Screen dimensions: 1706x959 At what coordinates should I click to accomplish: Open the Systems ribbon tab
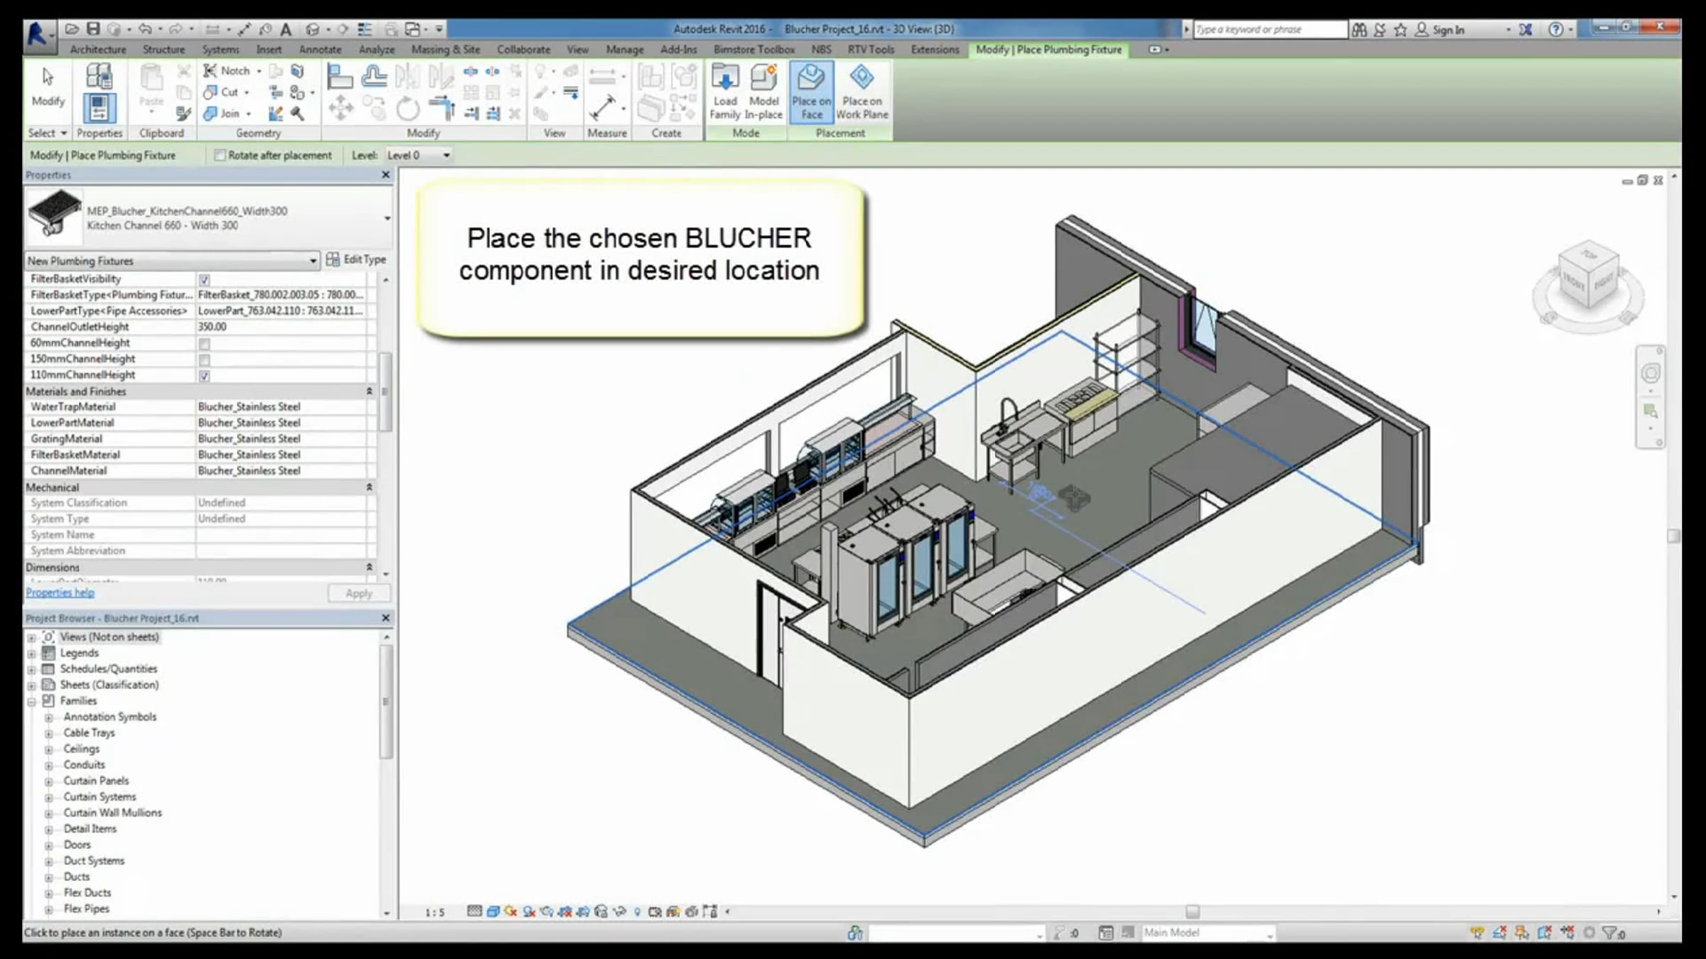220,50
